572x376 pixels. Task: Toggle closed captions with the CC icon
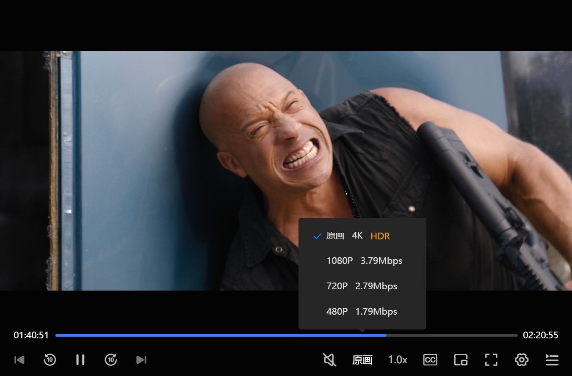pyautogui.click(x=430, y=360)
